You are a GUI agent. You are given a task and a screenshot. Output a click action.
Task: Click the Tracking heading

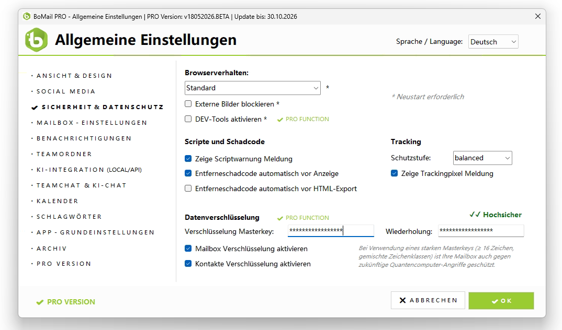click(x=406, y=142)
